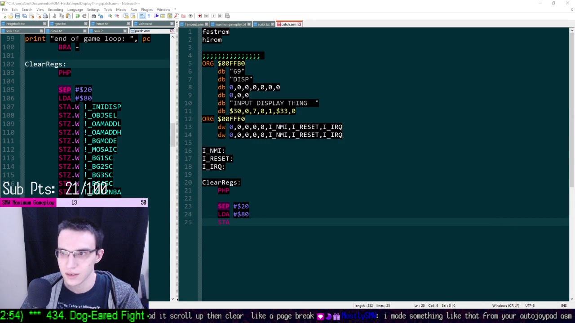Close the script.txt tab
The image size is (575, 323).
273,24
